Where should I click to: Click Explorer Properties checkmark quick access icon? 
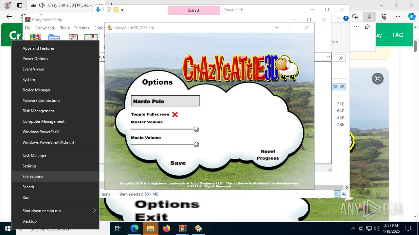(109, 10)
